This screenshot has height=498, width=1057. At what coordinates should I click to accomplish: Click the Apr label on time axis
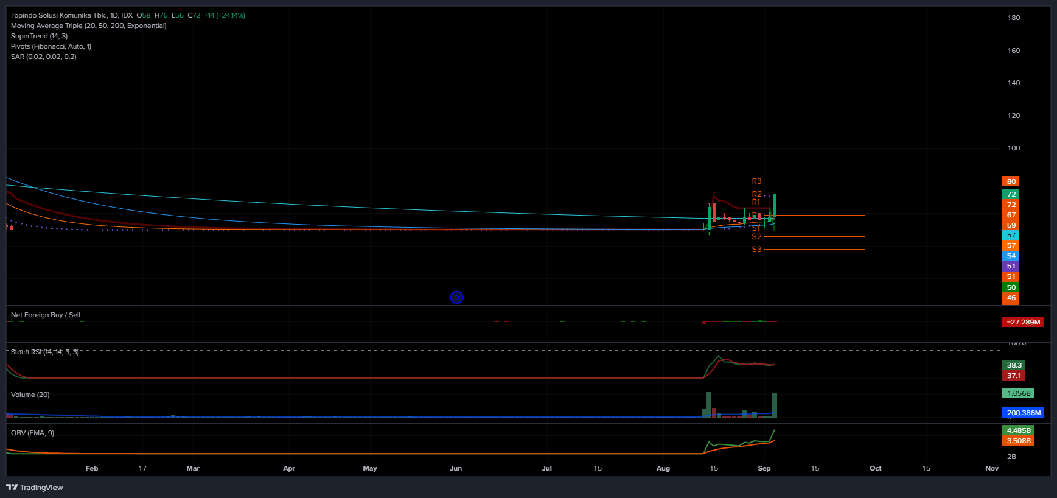tap(289, 468)
